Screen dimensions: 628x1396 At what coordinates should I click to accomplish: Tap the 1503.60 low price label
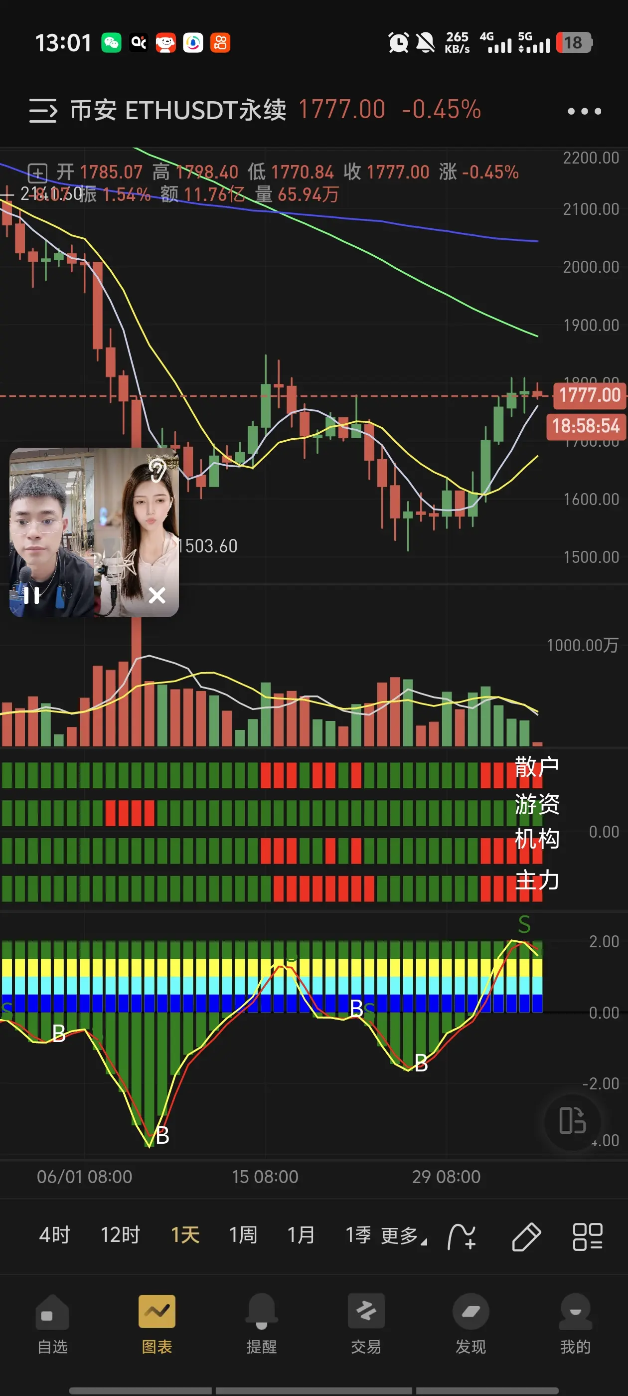click(207, 546)
